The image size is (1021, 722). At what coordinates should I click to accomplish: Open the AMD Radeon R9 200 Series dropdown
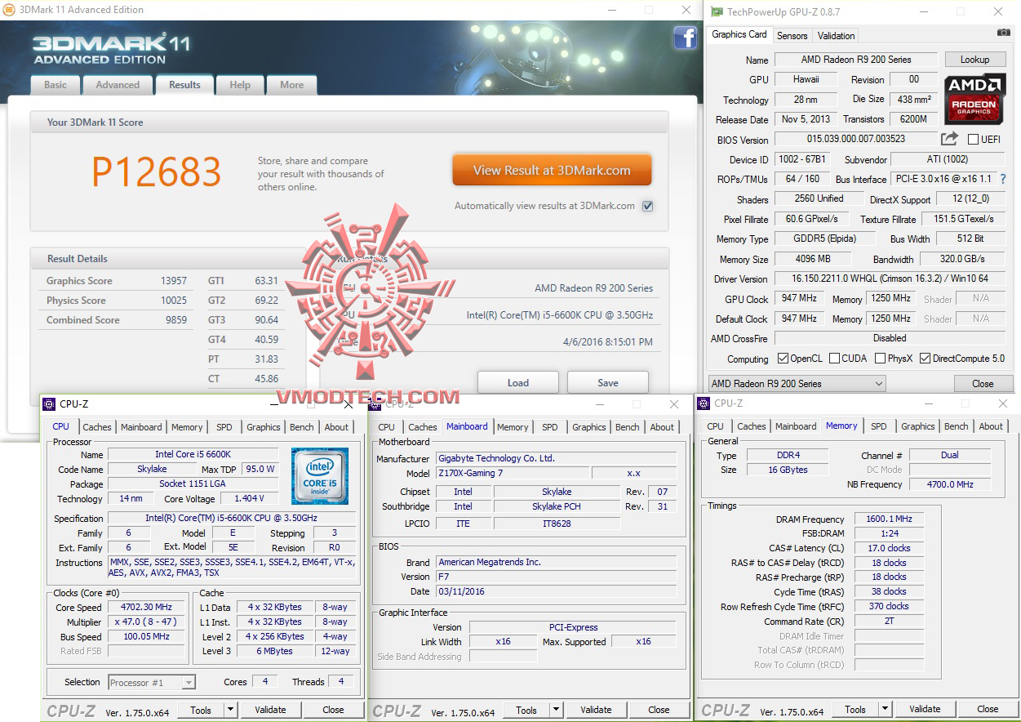879,383
